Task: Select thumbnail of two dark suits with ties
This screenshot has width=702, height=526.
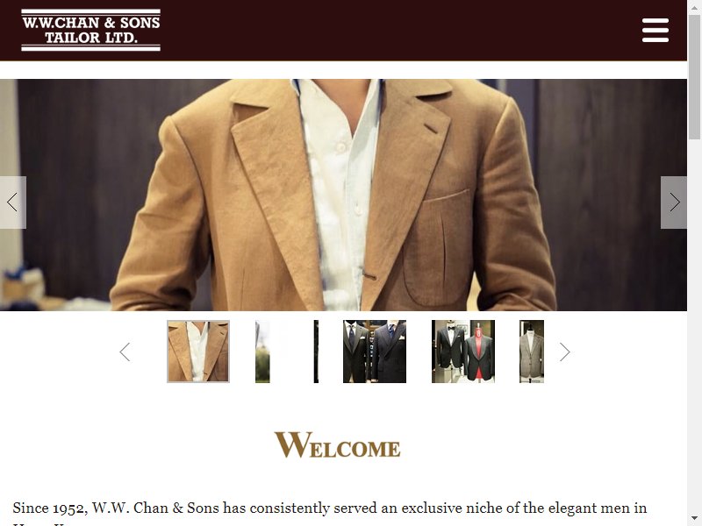Action: point(375,352)
